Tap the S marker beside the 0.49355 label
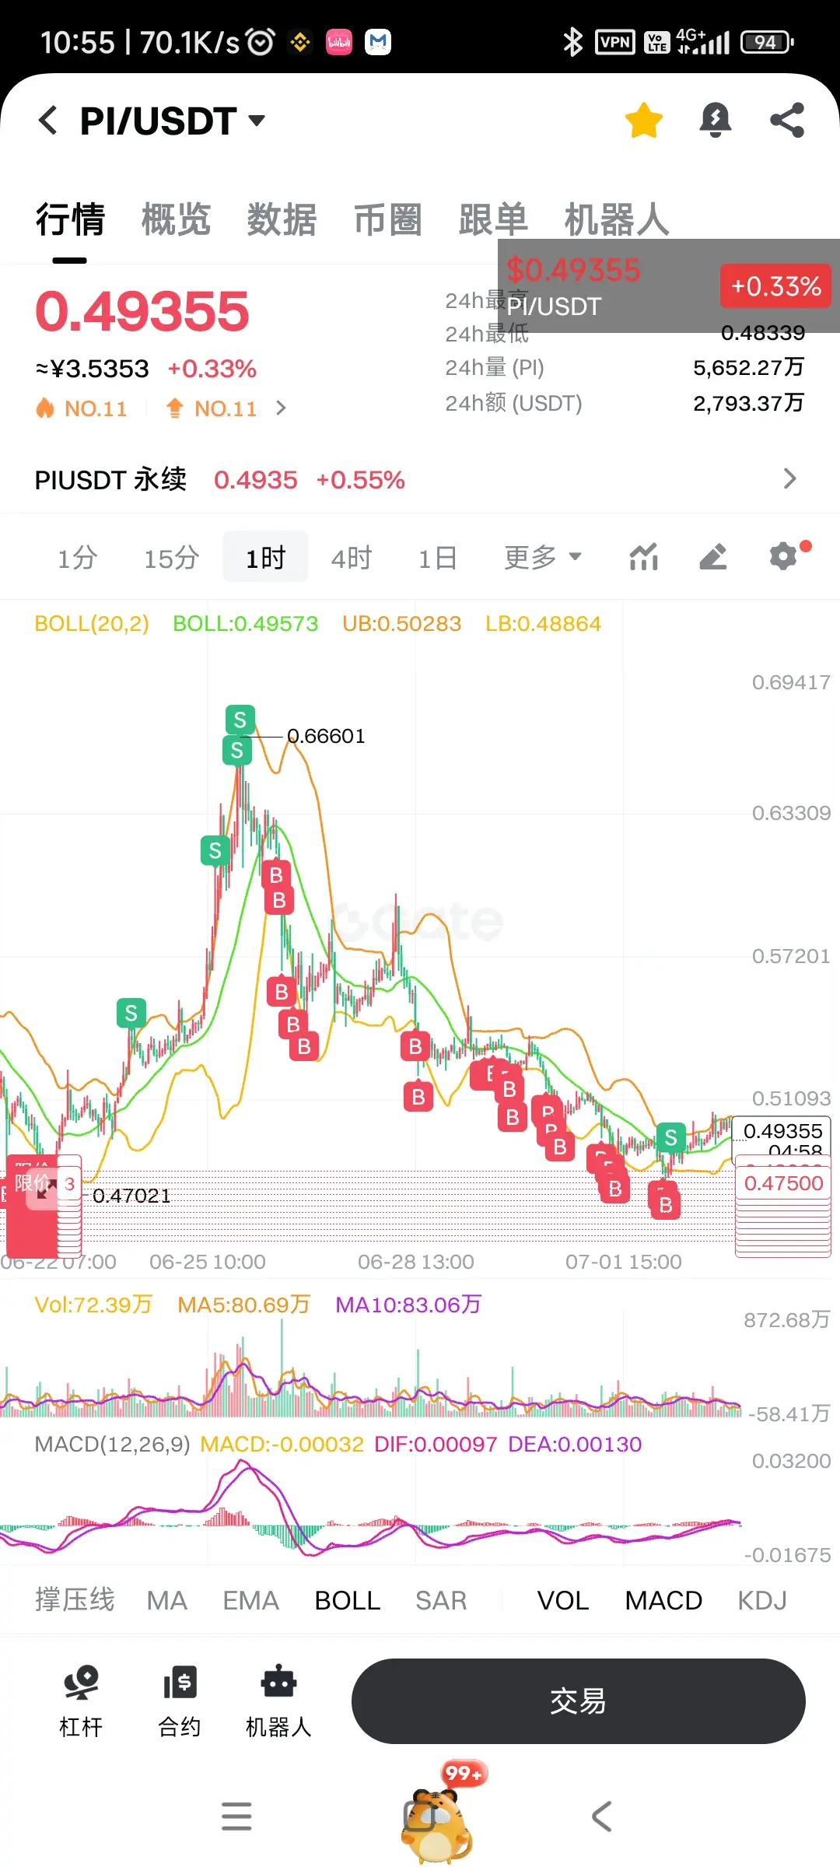This screenshot has width=840, height=1867. pyautogui.click(x=670, y=1138)
